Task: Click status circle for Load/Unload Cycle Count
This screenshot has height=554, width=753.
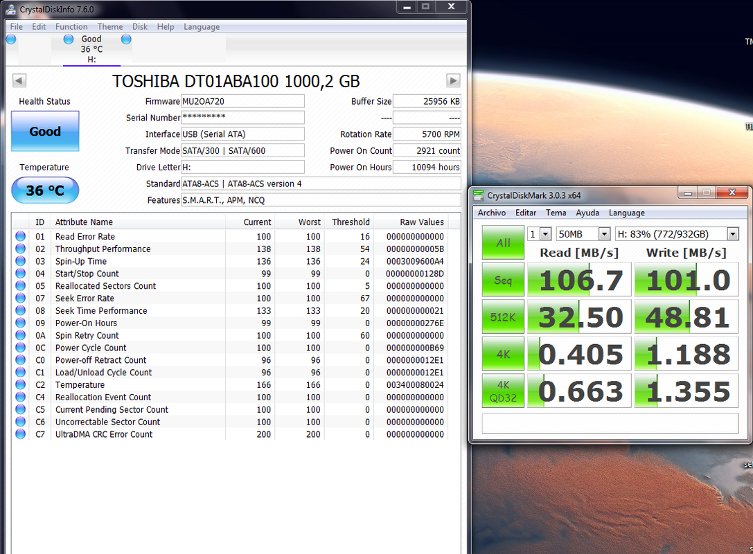Action: (21, 372)
